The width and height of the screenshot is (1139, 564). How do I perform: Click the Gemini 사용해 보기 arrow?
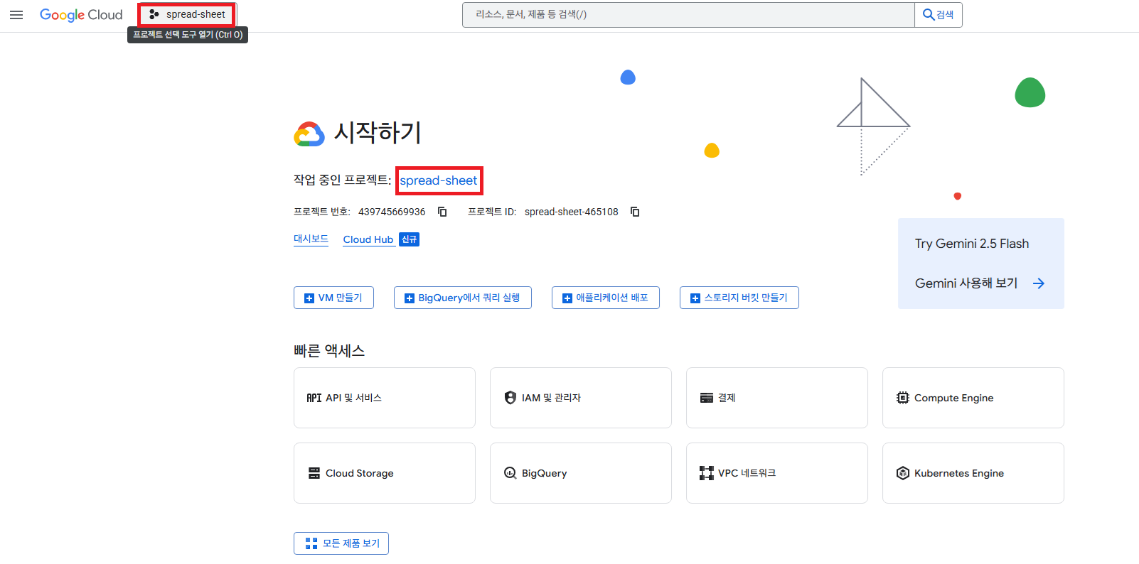[x=1039, y=283]
